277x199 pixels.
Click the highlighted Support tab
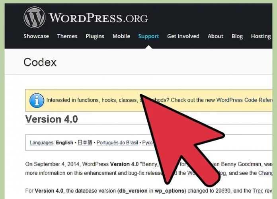(x=148, y=36)
